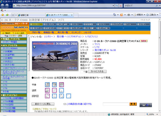
Task: Open the first 中身 contents thumbnail
Action: click(47, 85)
